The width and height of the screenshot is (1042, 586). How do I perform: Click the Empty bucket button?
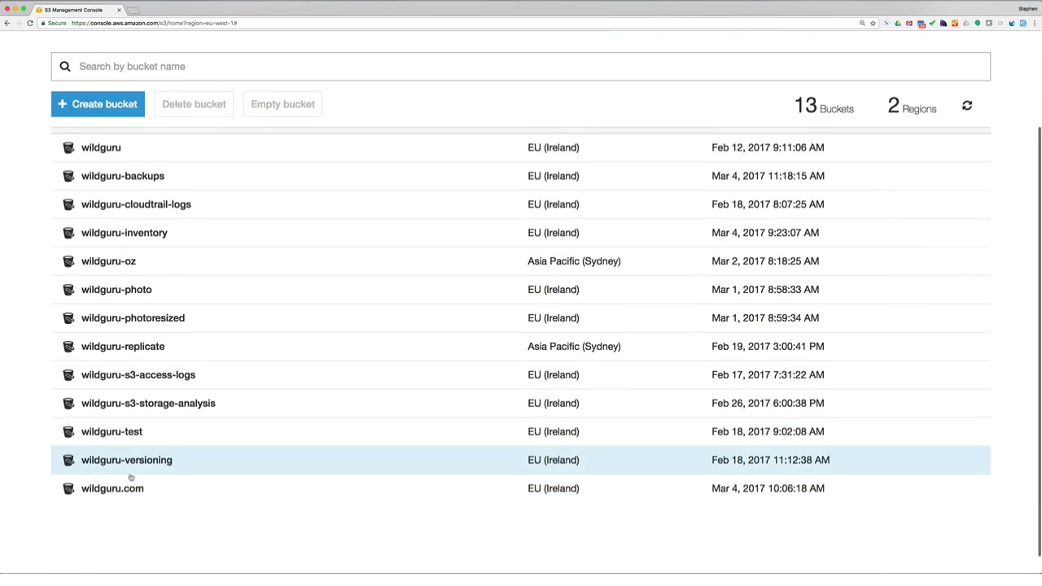(x=282, y=104)
